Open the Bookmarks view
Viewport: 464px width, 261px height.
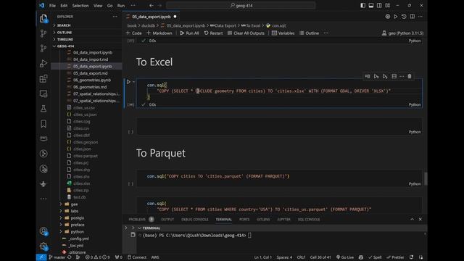tap(43, 124)
